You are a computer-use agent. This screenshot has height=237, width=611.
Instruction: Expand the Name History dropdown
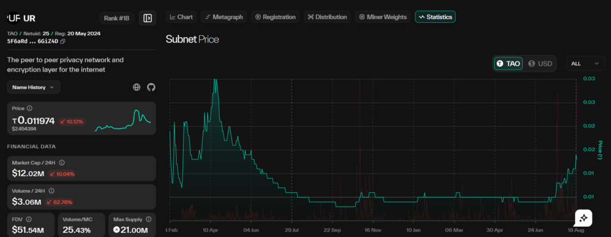tap(33, 87)
